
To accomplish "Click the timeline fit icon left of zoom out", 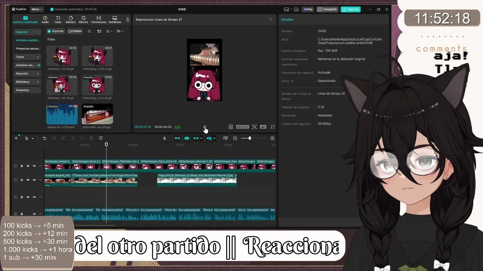I will 226,138.
